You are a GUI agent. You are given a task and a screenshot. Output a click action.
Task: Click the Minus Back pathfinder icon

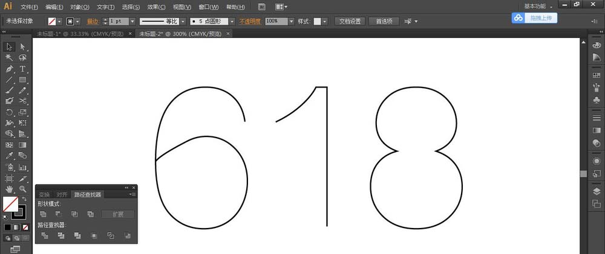[x=127, y=235]
